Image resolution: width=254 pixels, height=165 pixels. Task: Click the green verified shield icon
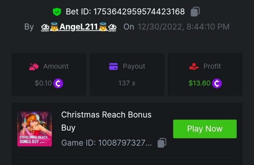(x=57, y=12)
